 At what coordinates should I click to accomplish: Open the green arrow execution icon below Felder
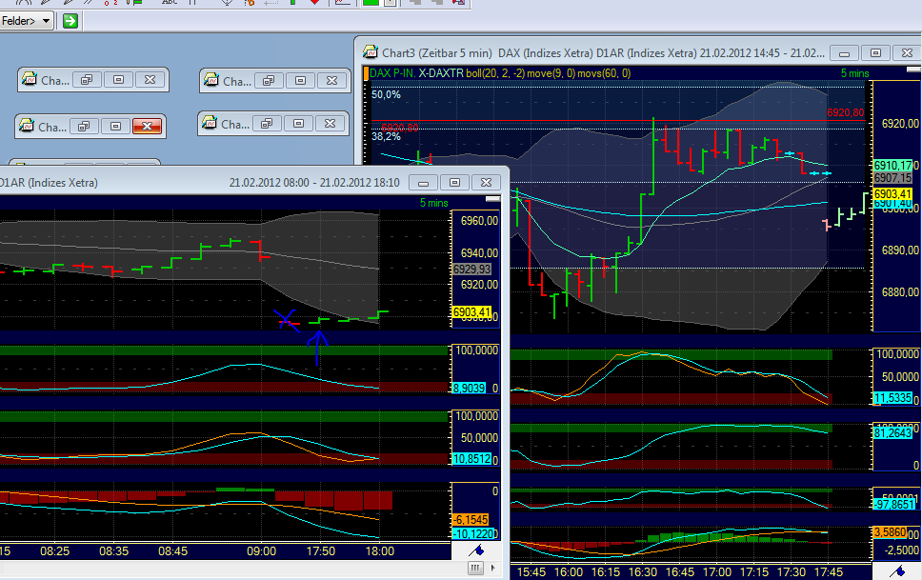pyautogui.click(x=69, y=20)
